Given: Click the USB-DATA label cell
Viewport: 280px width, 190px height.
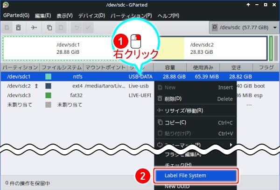Looking at the screenshot, I should [x=140, y=77].
